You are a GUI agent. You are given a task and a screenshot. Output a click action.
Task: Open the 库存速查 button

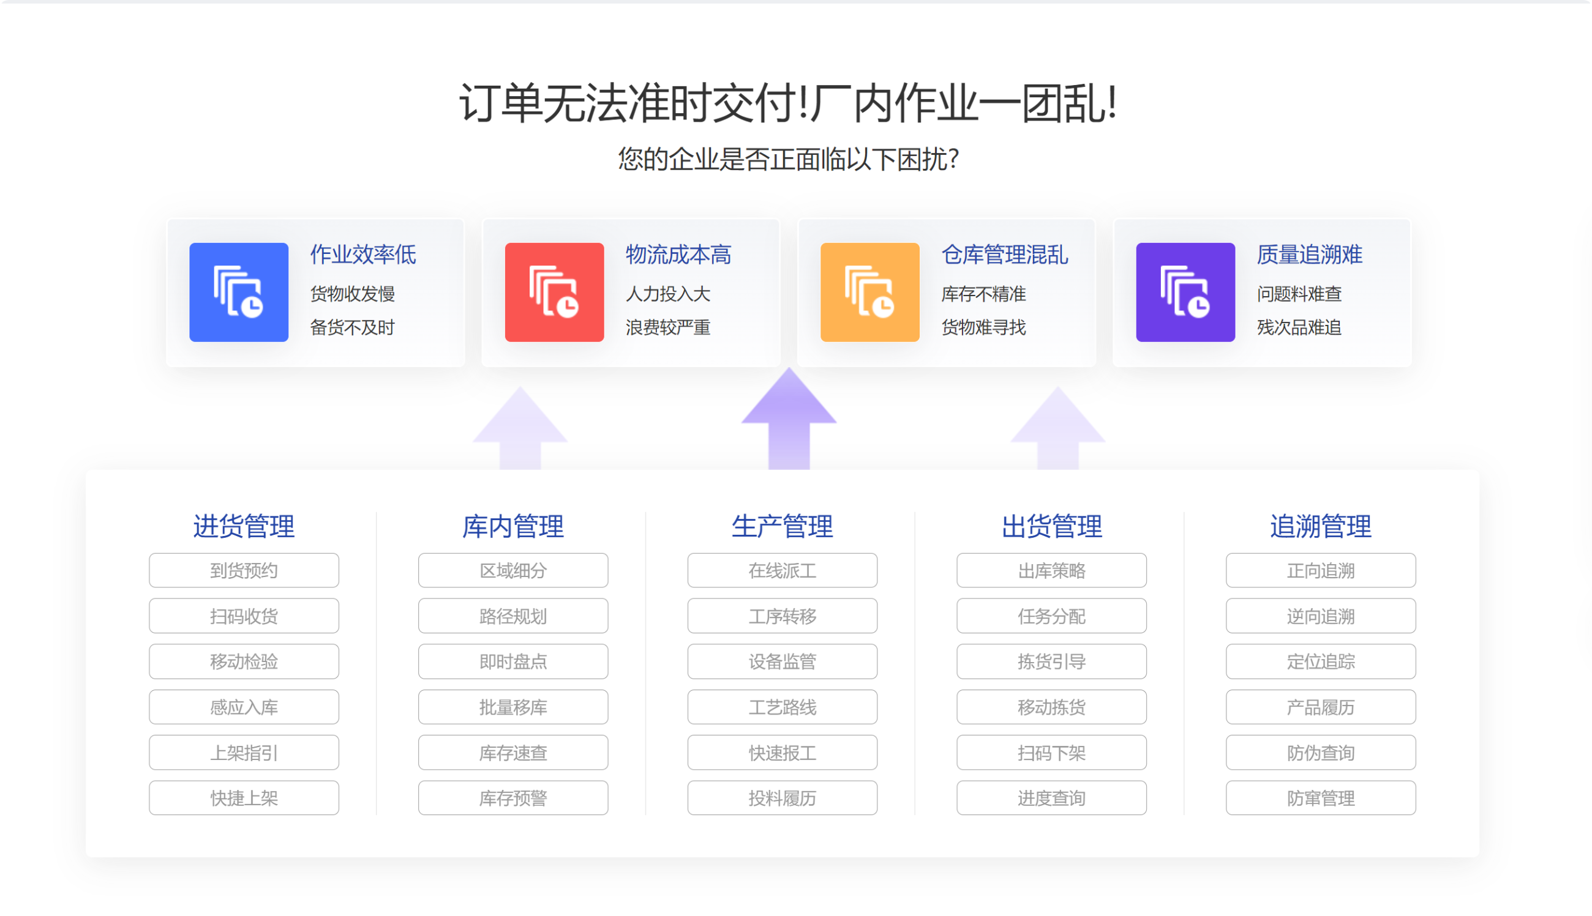(513, 753)
